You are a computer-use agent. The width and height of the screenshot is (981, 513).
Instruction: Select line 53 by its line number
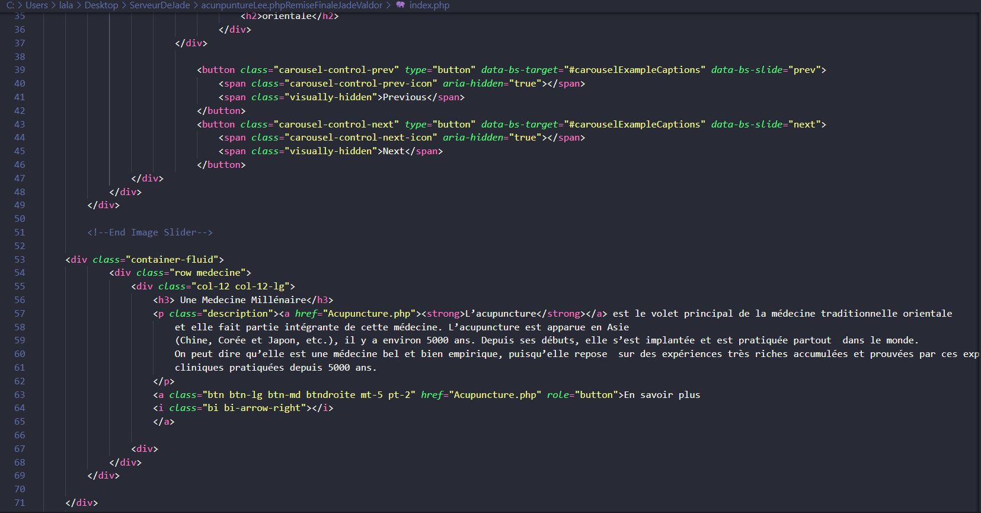click(20, 260)
